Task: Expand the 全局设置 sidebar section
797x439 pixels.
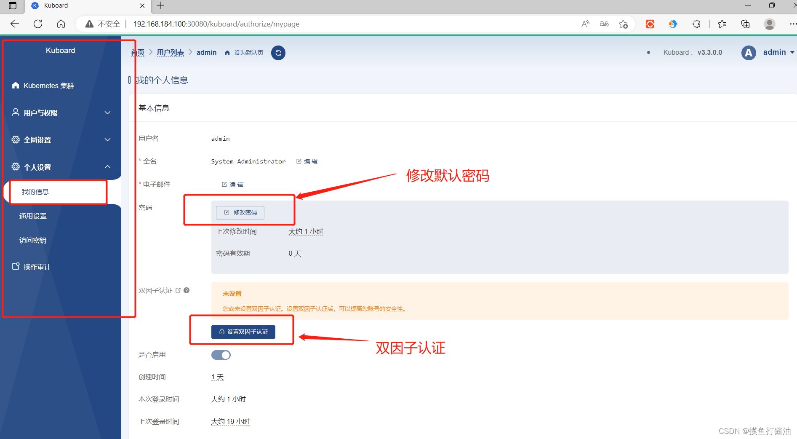Action: [x=107, y=139]
